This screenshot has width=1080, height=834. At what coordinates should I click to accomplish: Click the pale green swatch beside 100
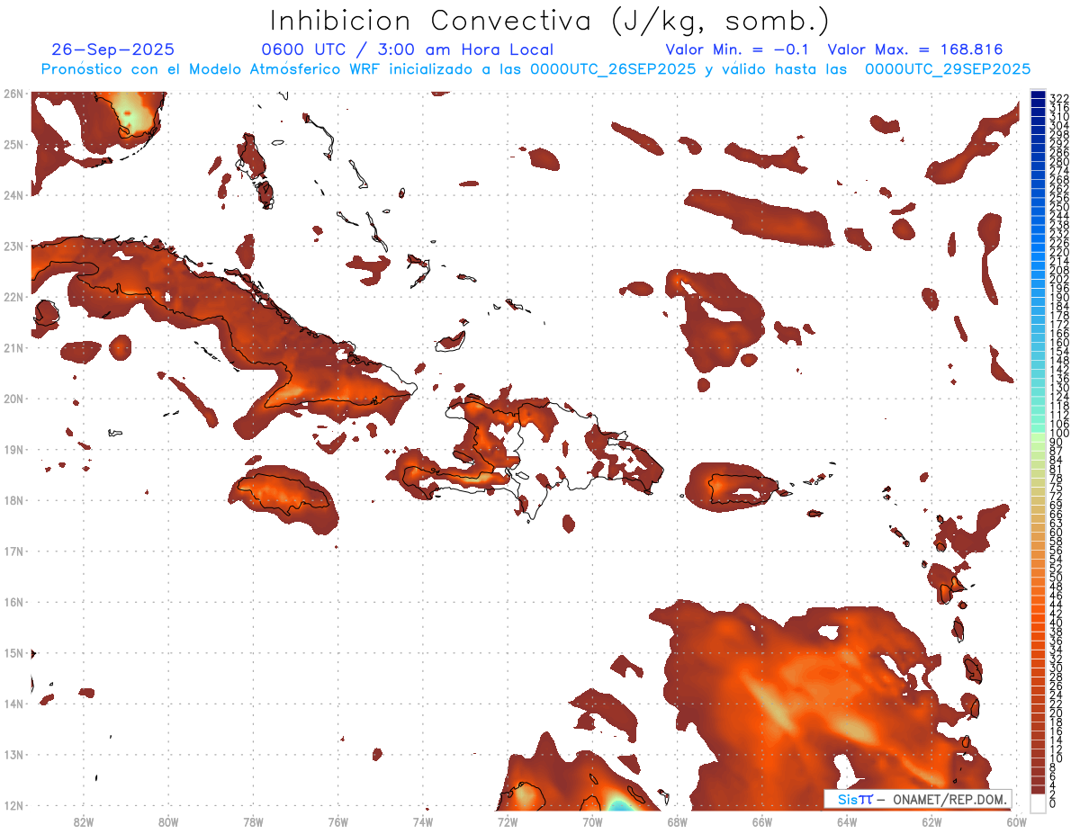(1038, 435)
